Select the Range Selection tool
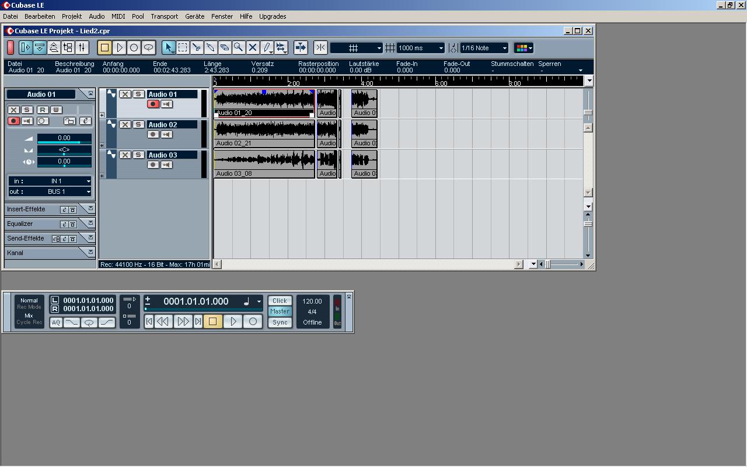The width and height of the screenshot is (747, 467). [183, 48]
